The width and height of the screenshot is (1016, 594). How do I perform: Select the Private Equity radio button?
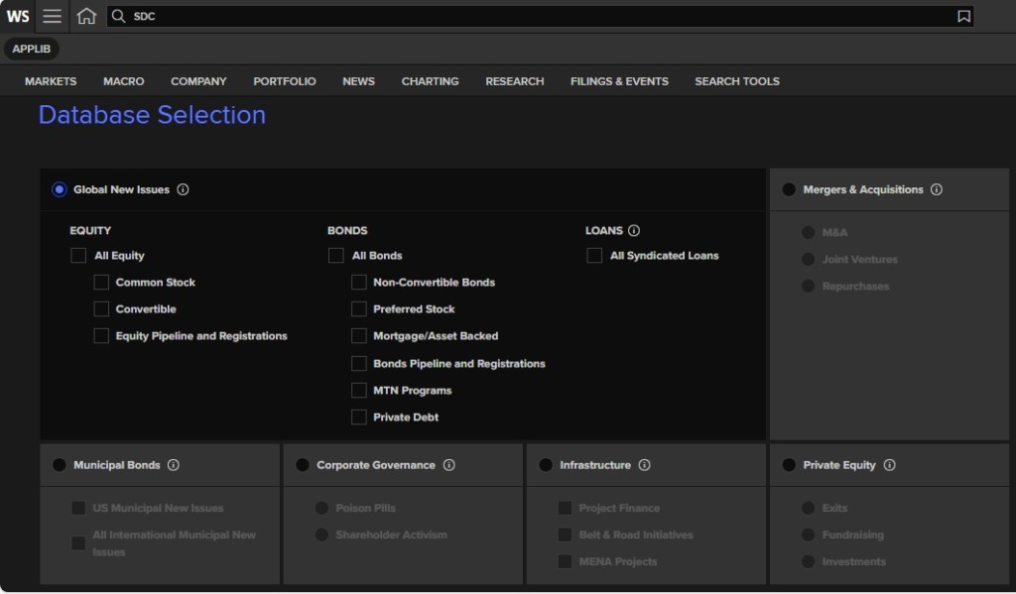point(789,465)
